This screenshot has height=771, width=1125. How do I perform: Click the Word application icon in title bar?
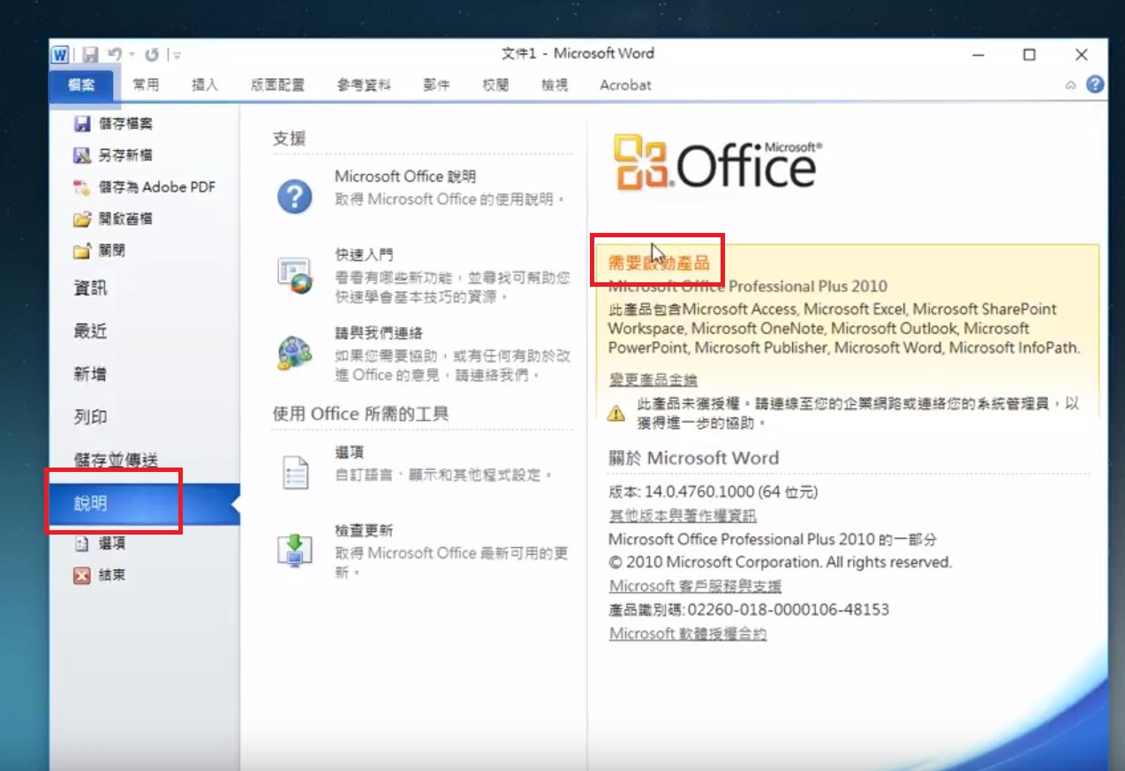[60, 55]
